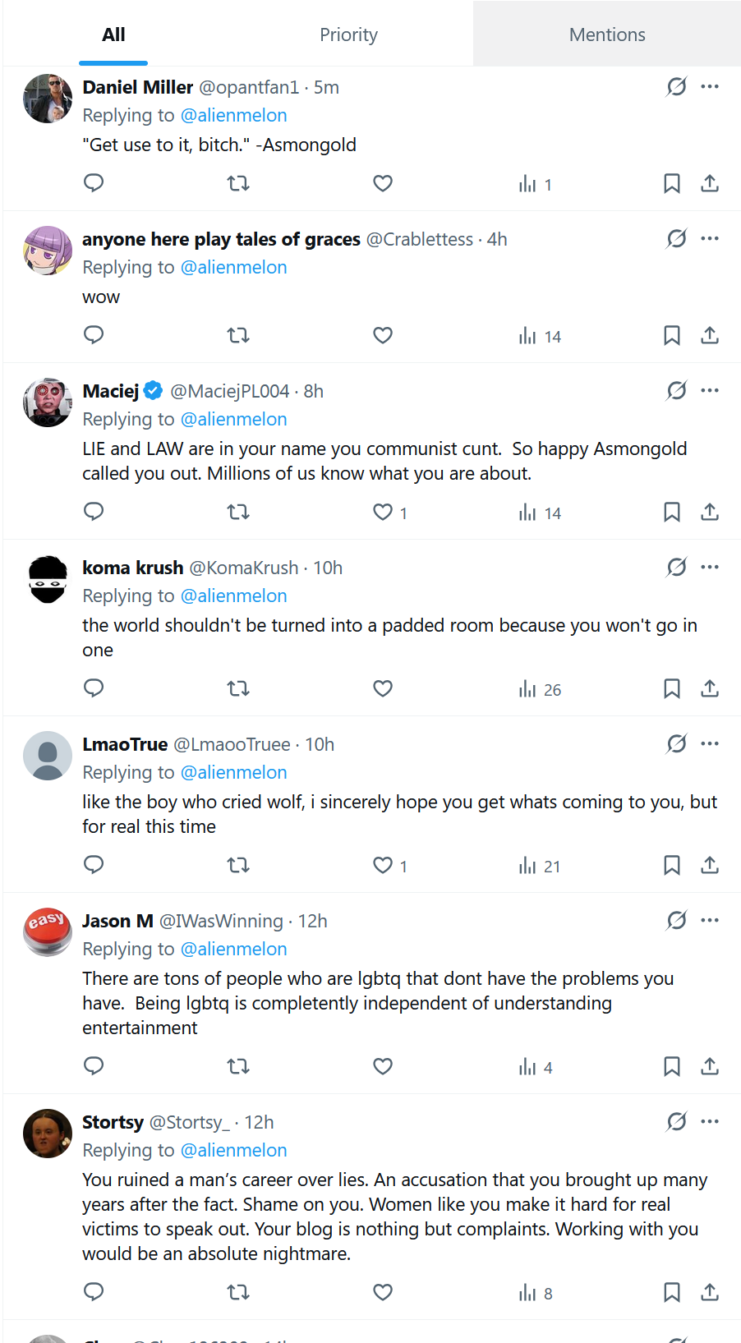Click koma krush's profile avatar

coord(48,579)
